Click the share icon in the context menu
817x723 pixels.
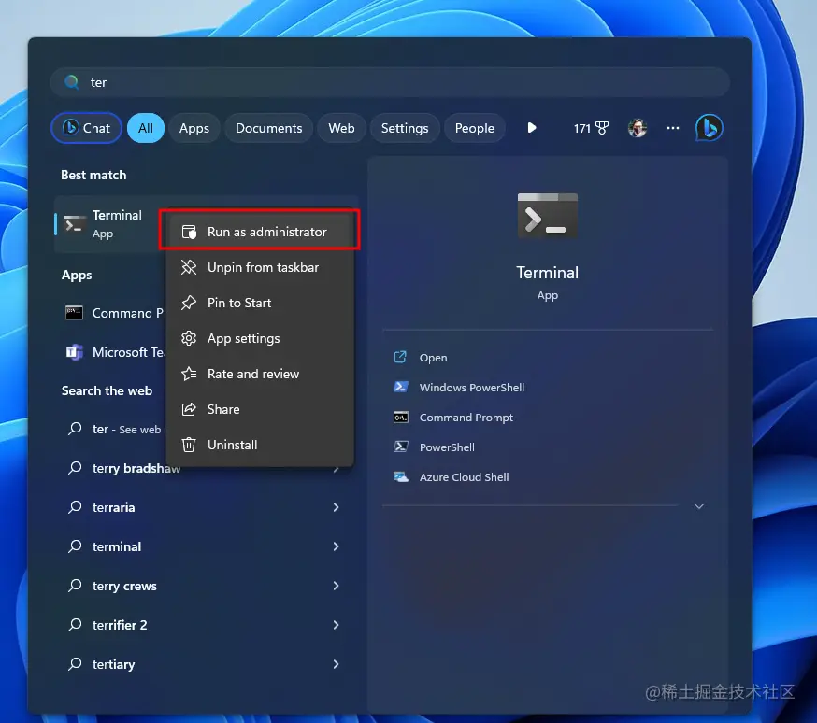pyautogui.click(x=189, y=409)
